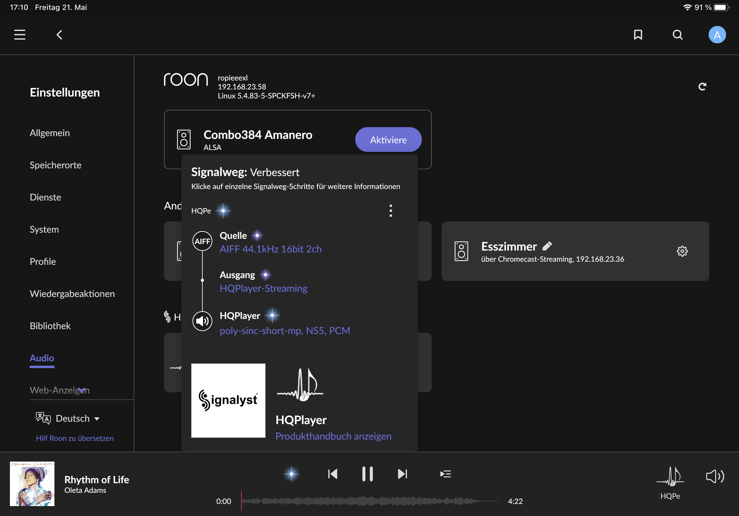The image size is (739, 516).
Task: Open the Speicherorte settings section
Action: point(55,165)
